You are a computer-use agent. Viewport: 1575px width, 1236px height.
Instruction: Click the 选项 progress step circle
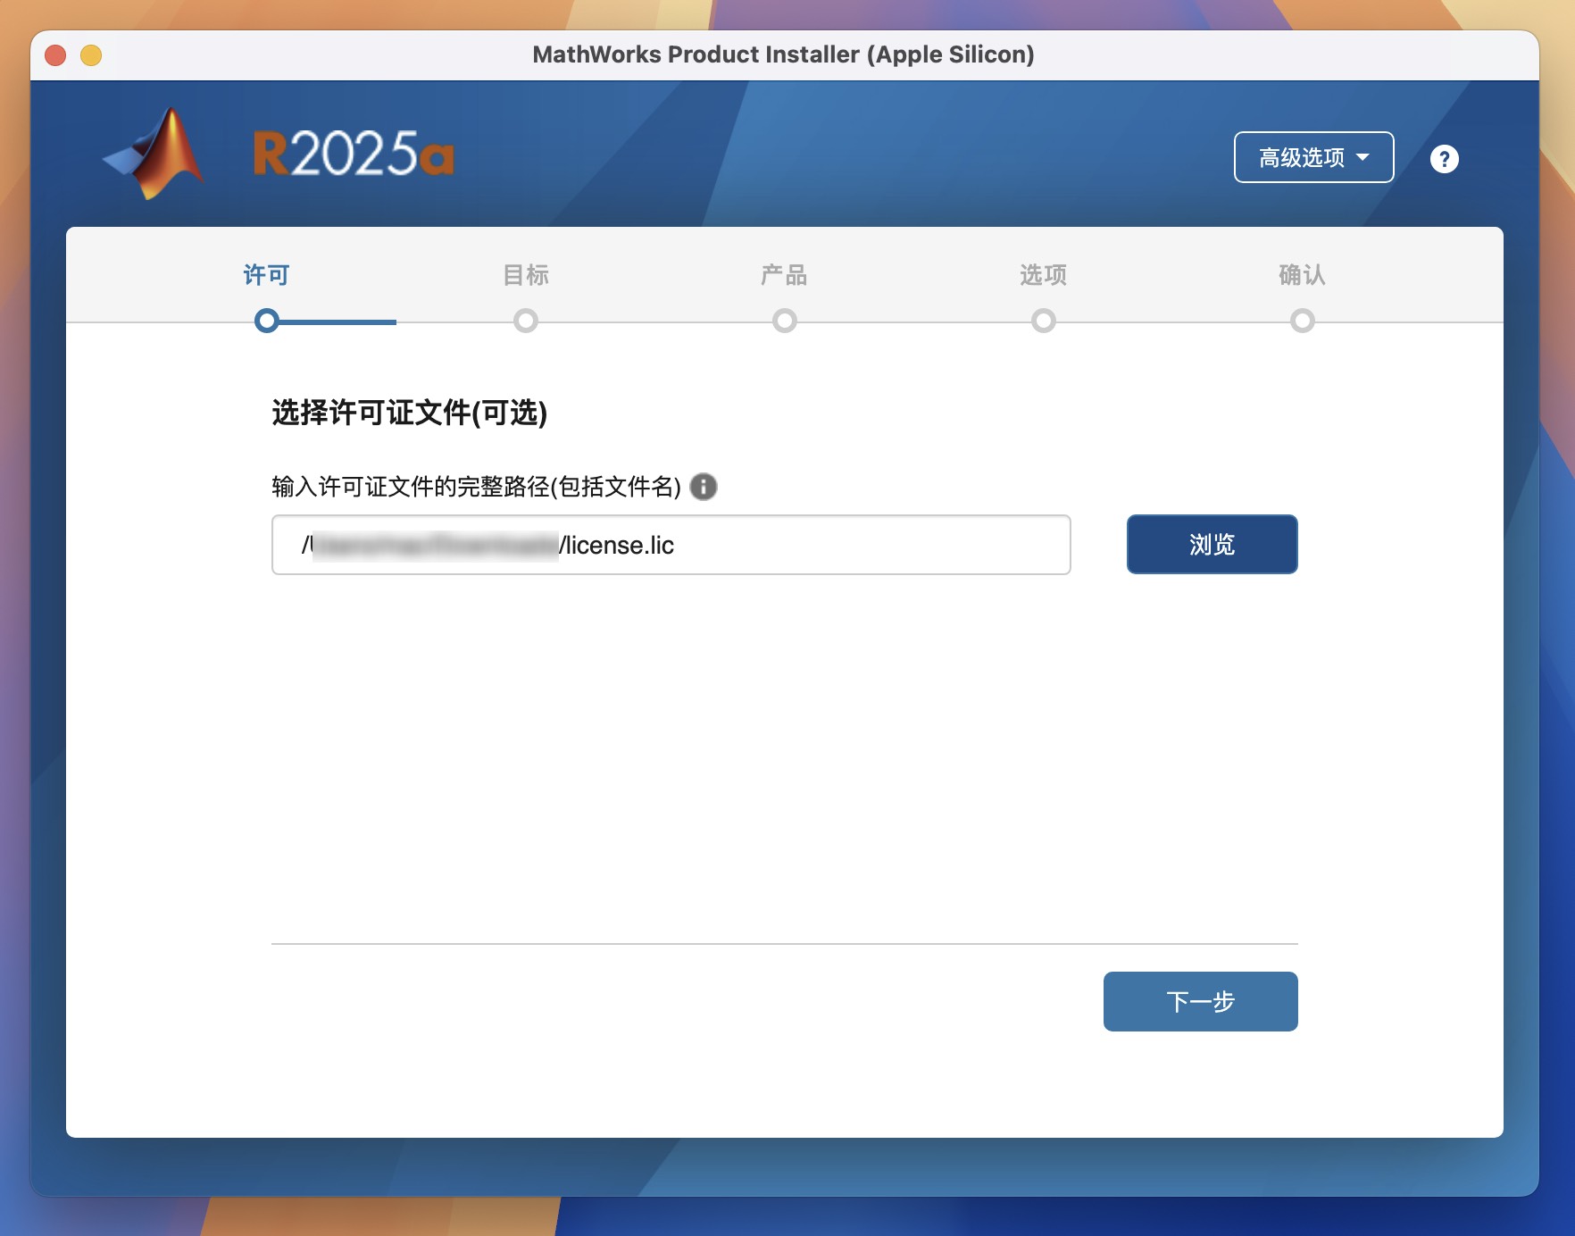point(1044,321)
